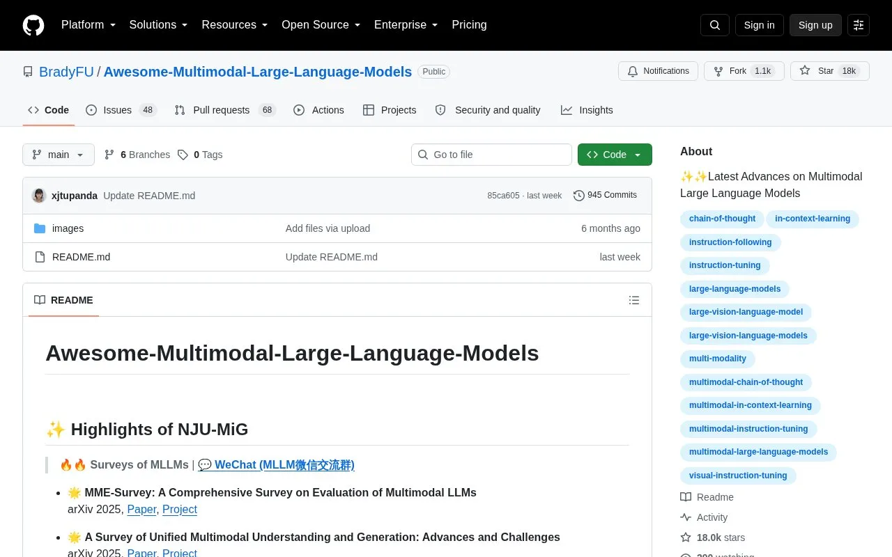This screenshot has height=557, width=892.
Task: Click the visual-instruction-tuning topic tag
Action: [x=738, y=476]
